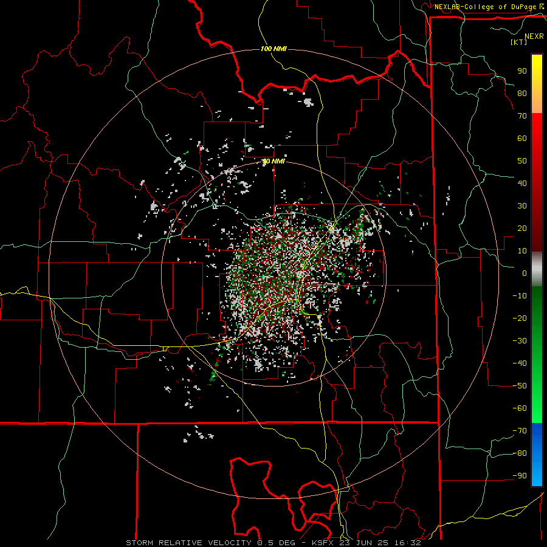Click the positive 50 scale value
Image resolution: width=547 pixels, height=547 pixels.
[x=522, y=161]
